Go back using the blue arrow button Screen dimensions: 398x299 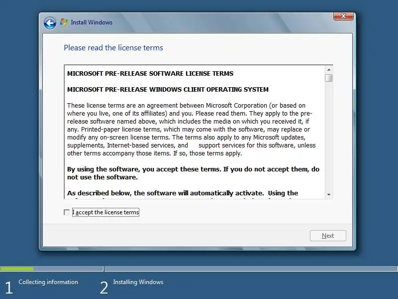pyautogui.click(x=50, y=23)
